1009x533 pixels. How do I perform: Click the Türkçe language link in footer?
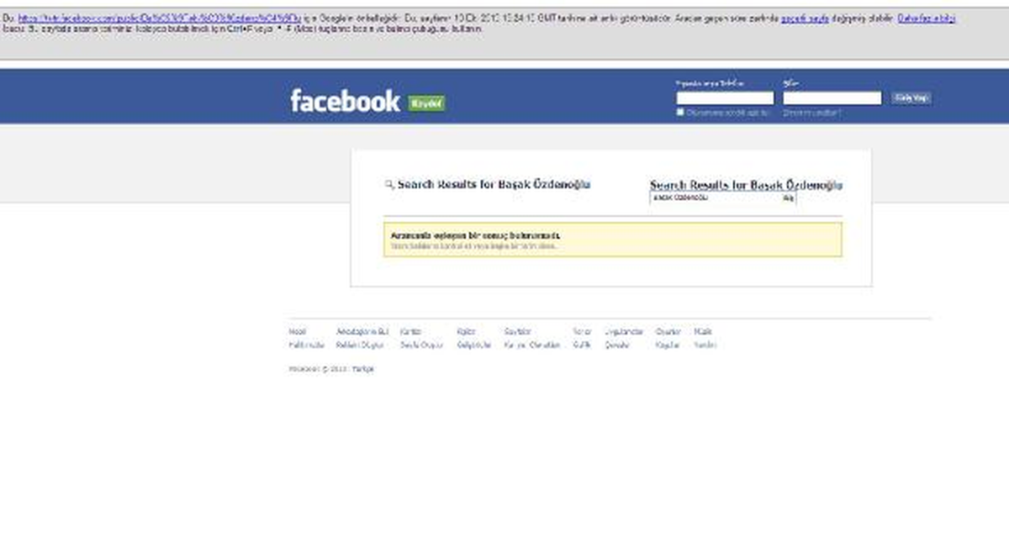pyautogui.click(x=362, y=369)
